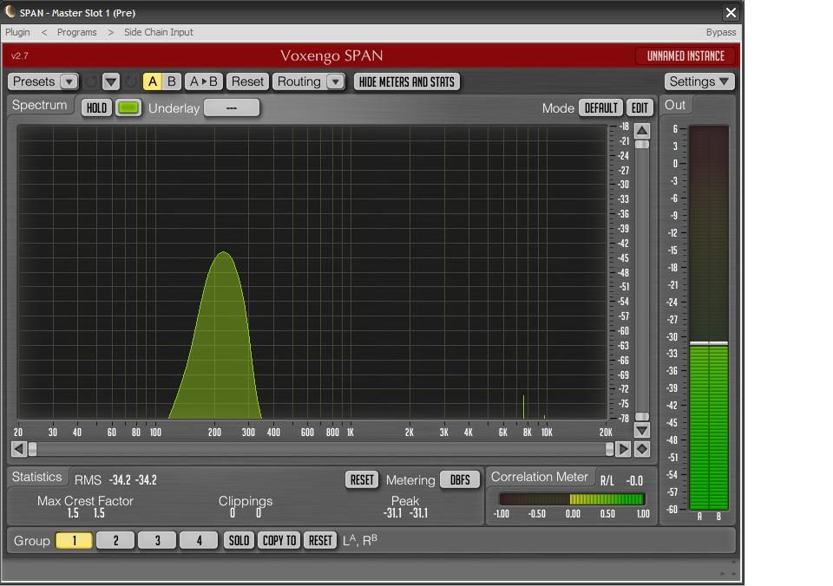Image resolution: width=833 pixels, height=586 pixels.
Task: Click the Statistics RESET button
Action: pos(362,480)
